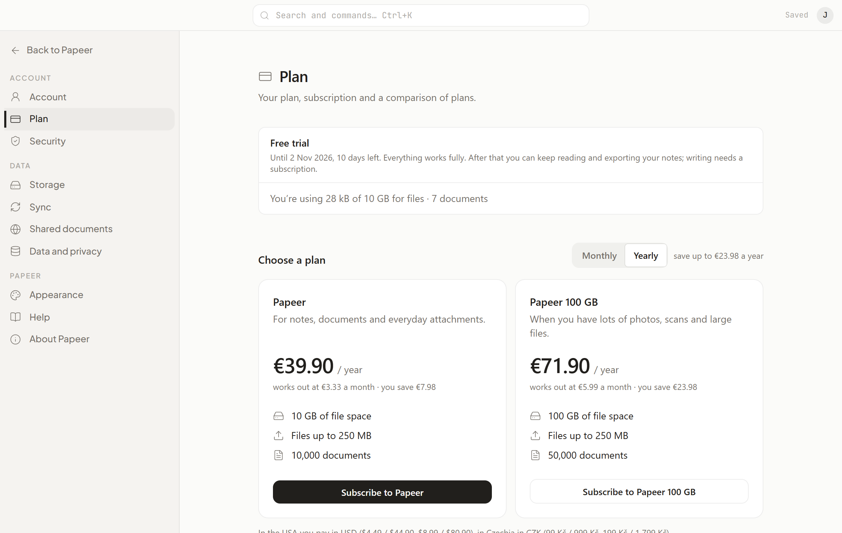Click the palette icon beside Appearance
This screenshot has width=842, height=533.
coord(15,295)
